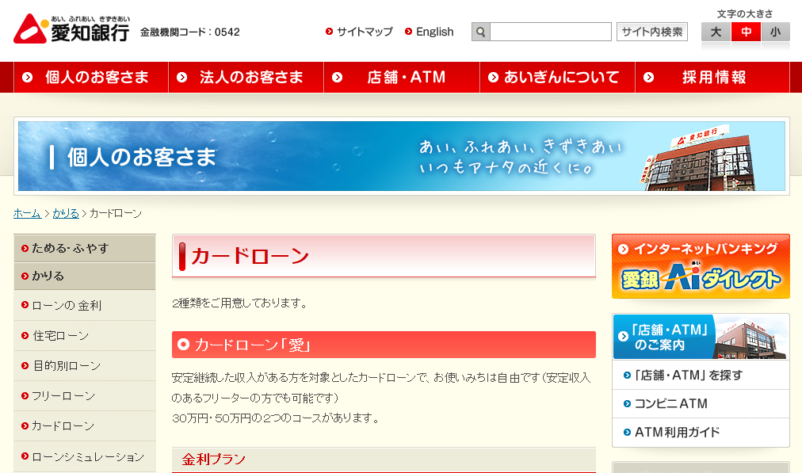The width and height of the screenshot is (802, 473).
Task: Click the 愛知銀行 logo in the header
Action: coord(71,29)
